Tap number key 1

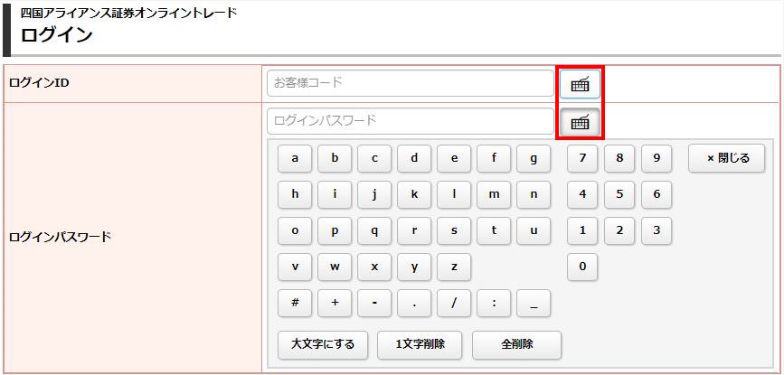(582, 230)
